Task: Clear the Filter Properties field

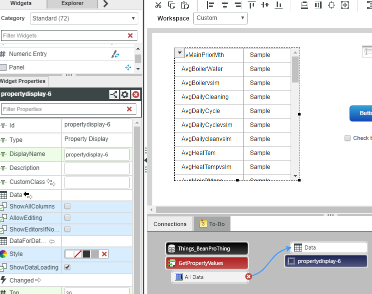Action: pyautogui.click(x=129, y=109)
